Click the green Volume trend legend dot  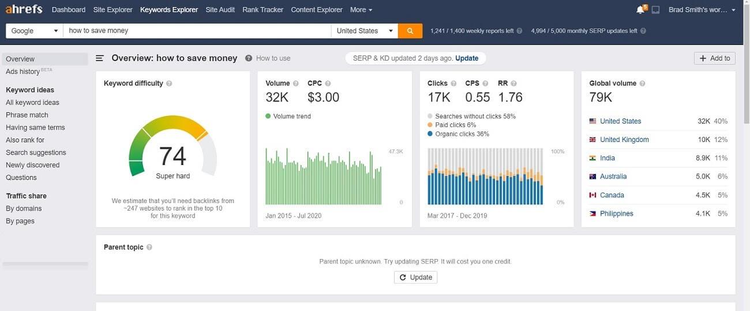[x=268, y=117]
